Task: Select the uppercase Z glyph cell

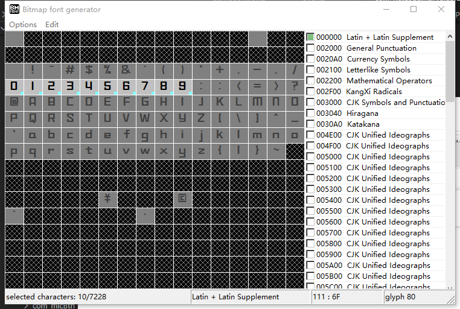Action: [x=202, y=119]
